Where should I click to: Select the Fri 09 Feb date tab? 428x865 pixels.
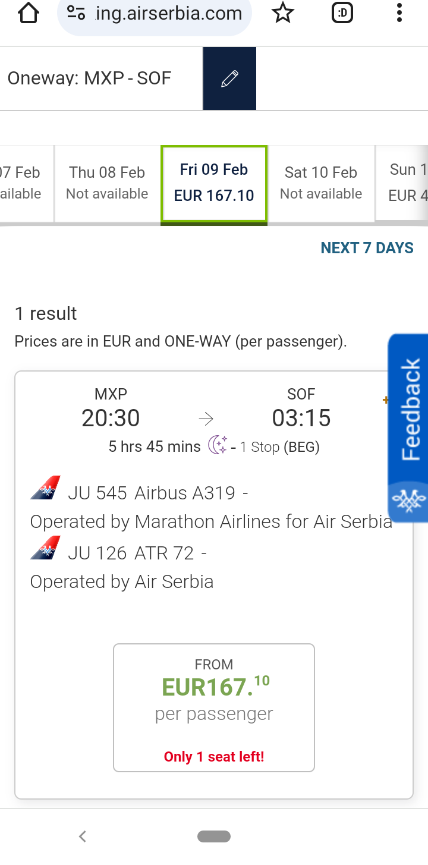[x=214, y=183]
